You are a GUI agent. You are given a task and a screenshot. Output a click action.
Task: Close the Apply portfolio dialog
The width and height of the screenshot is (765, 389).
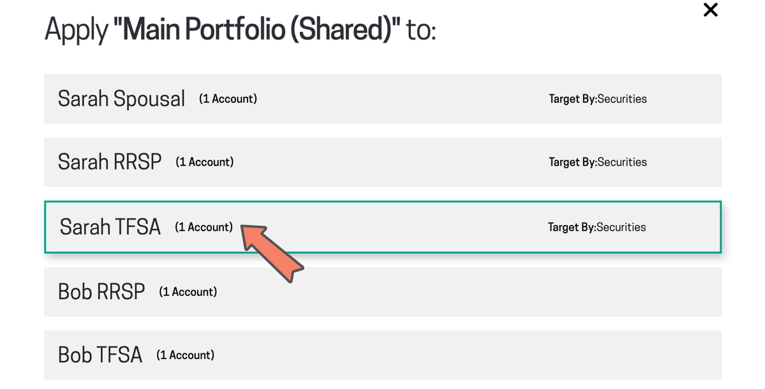coord(710,10)
